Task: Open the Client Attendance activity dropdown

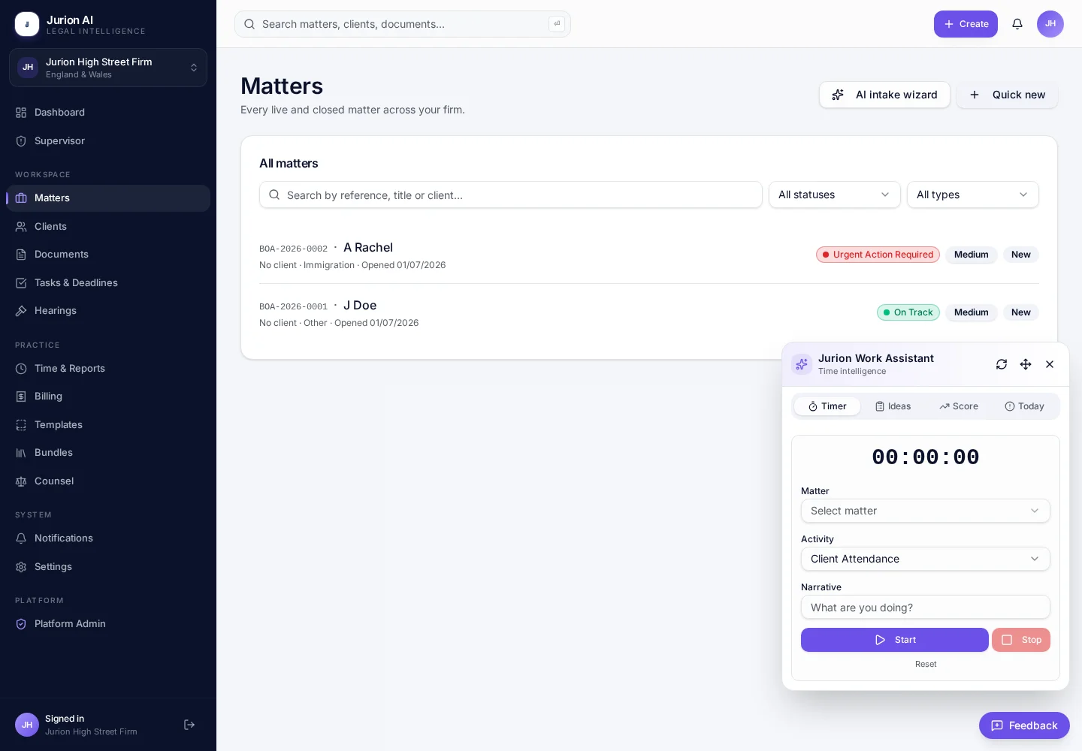Action: coord(926,559)
